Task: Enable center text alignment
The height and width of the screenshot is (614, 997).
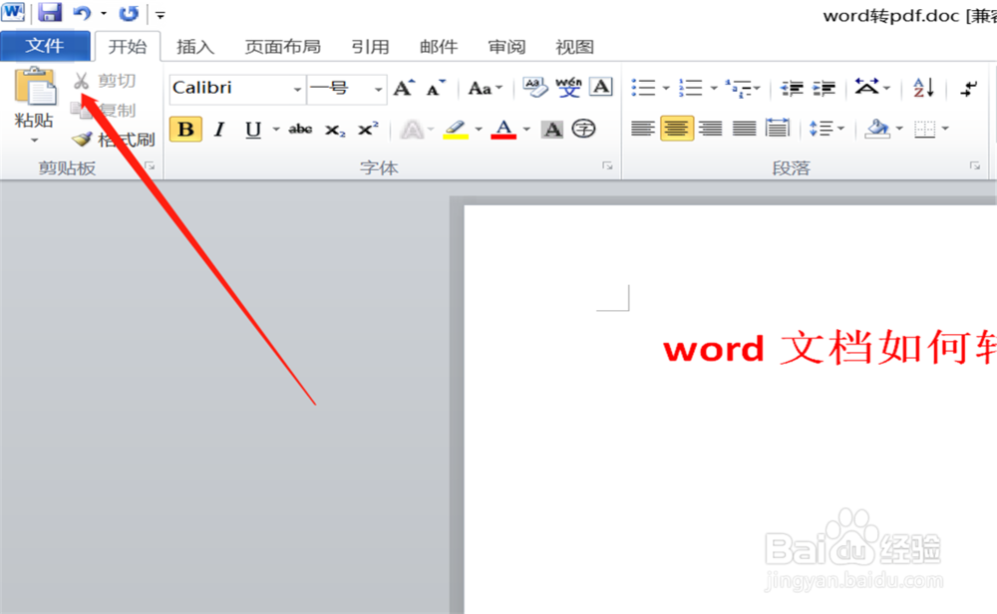Action: click(x=676, y=128)
